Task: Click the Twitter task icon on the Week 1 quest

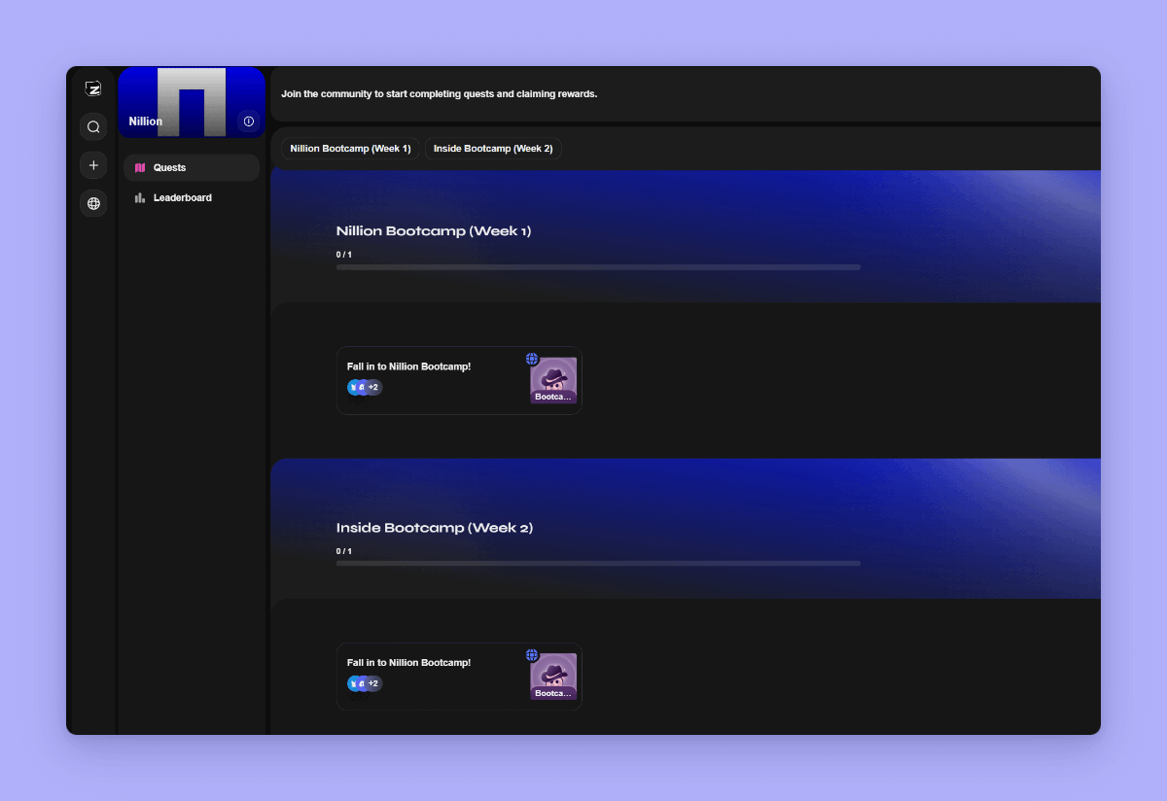Action: (353, 387)
